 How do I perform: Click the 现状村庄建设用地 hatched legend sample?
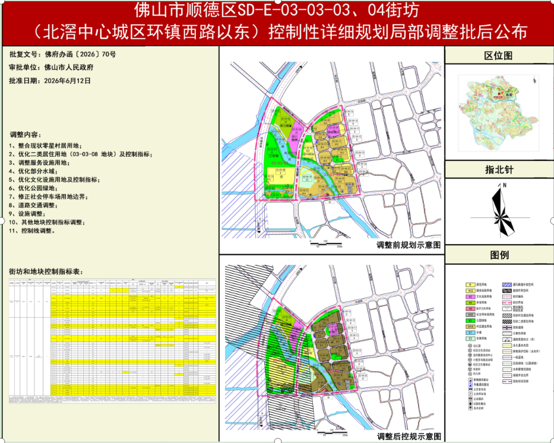pos(507,315)
